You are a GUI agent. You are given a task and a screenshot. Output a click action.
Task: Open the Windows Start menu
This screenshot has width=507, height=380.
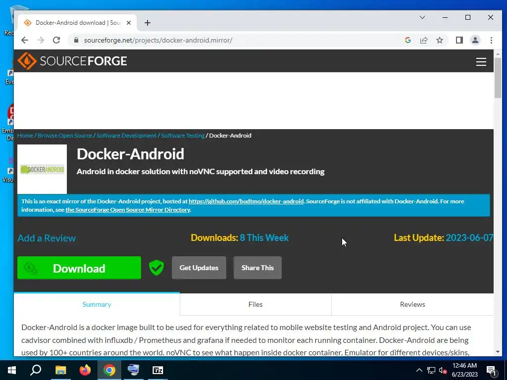tap(12, 370)
